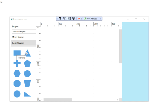Maximize the MainWindow
Image resolution: width=163 pixels, height=109 pixels.
point(136,20)
